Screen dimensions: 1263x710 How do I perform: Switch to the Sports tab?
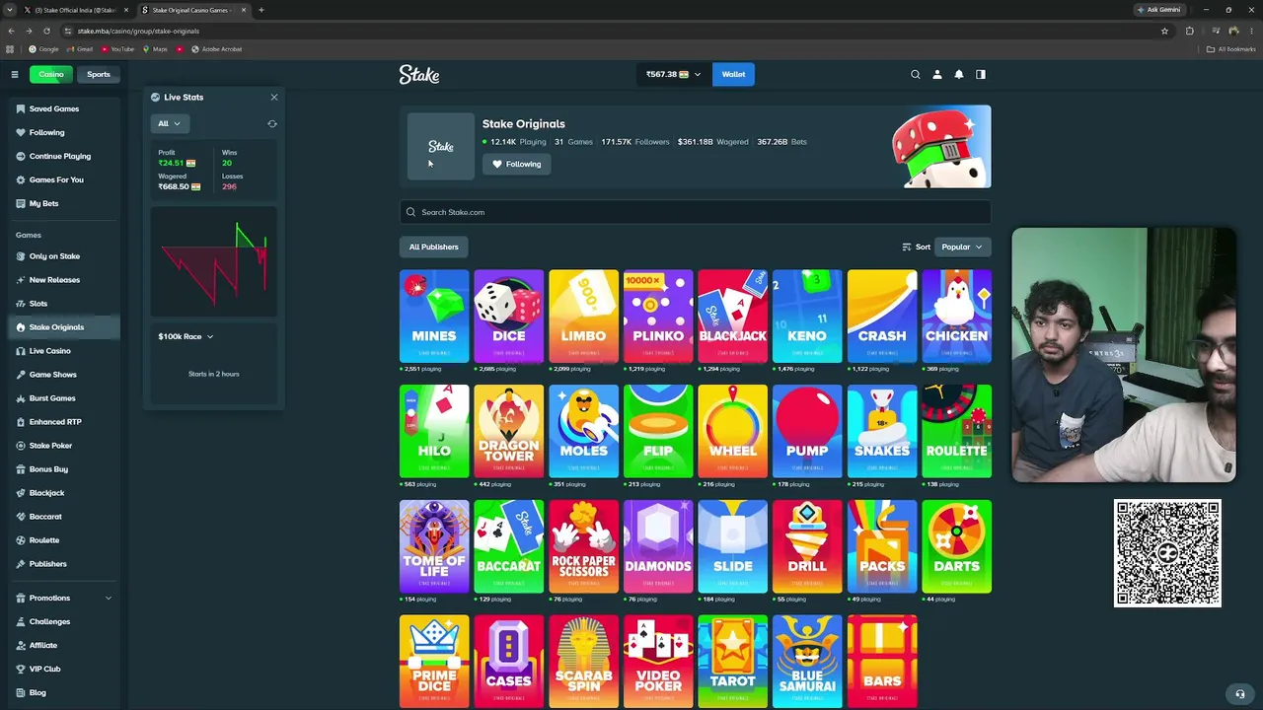tap(99, 74)
